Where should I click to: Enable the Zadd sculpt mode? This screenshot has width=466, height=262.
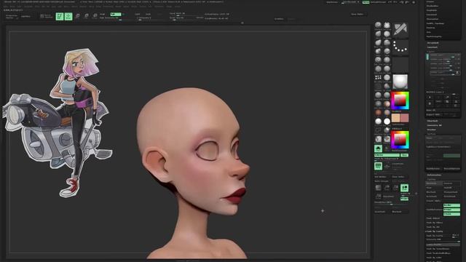138,15
